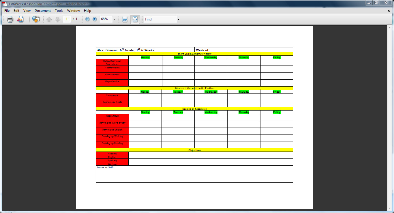Expand the Find options dropdown arrow
Image resolution: width=394 pixels, height=213 pixels.
pyautogui.click(x=179, y=19)
